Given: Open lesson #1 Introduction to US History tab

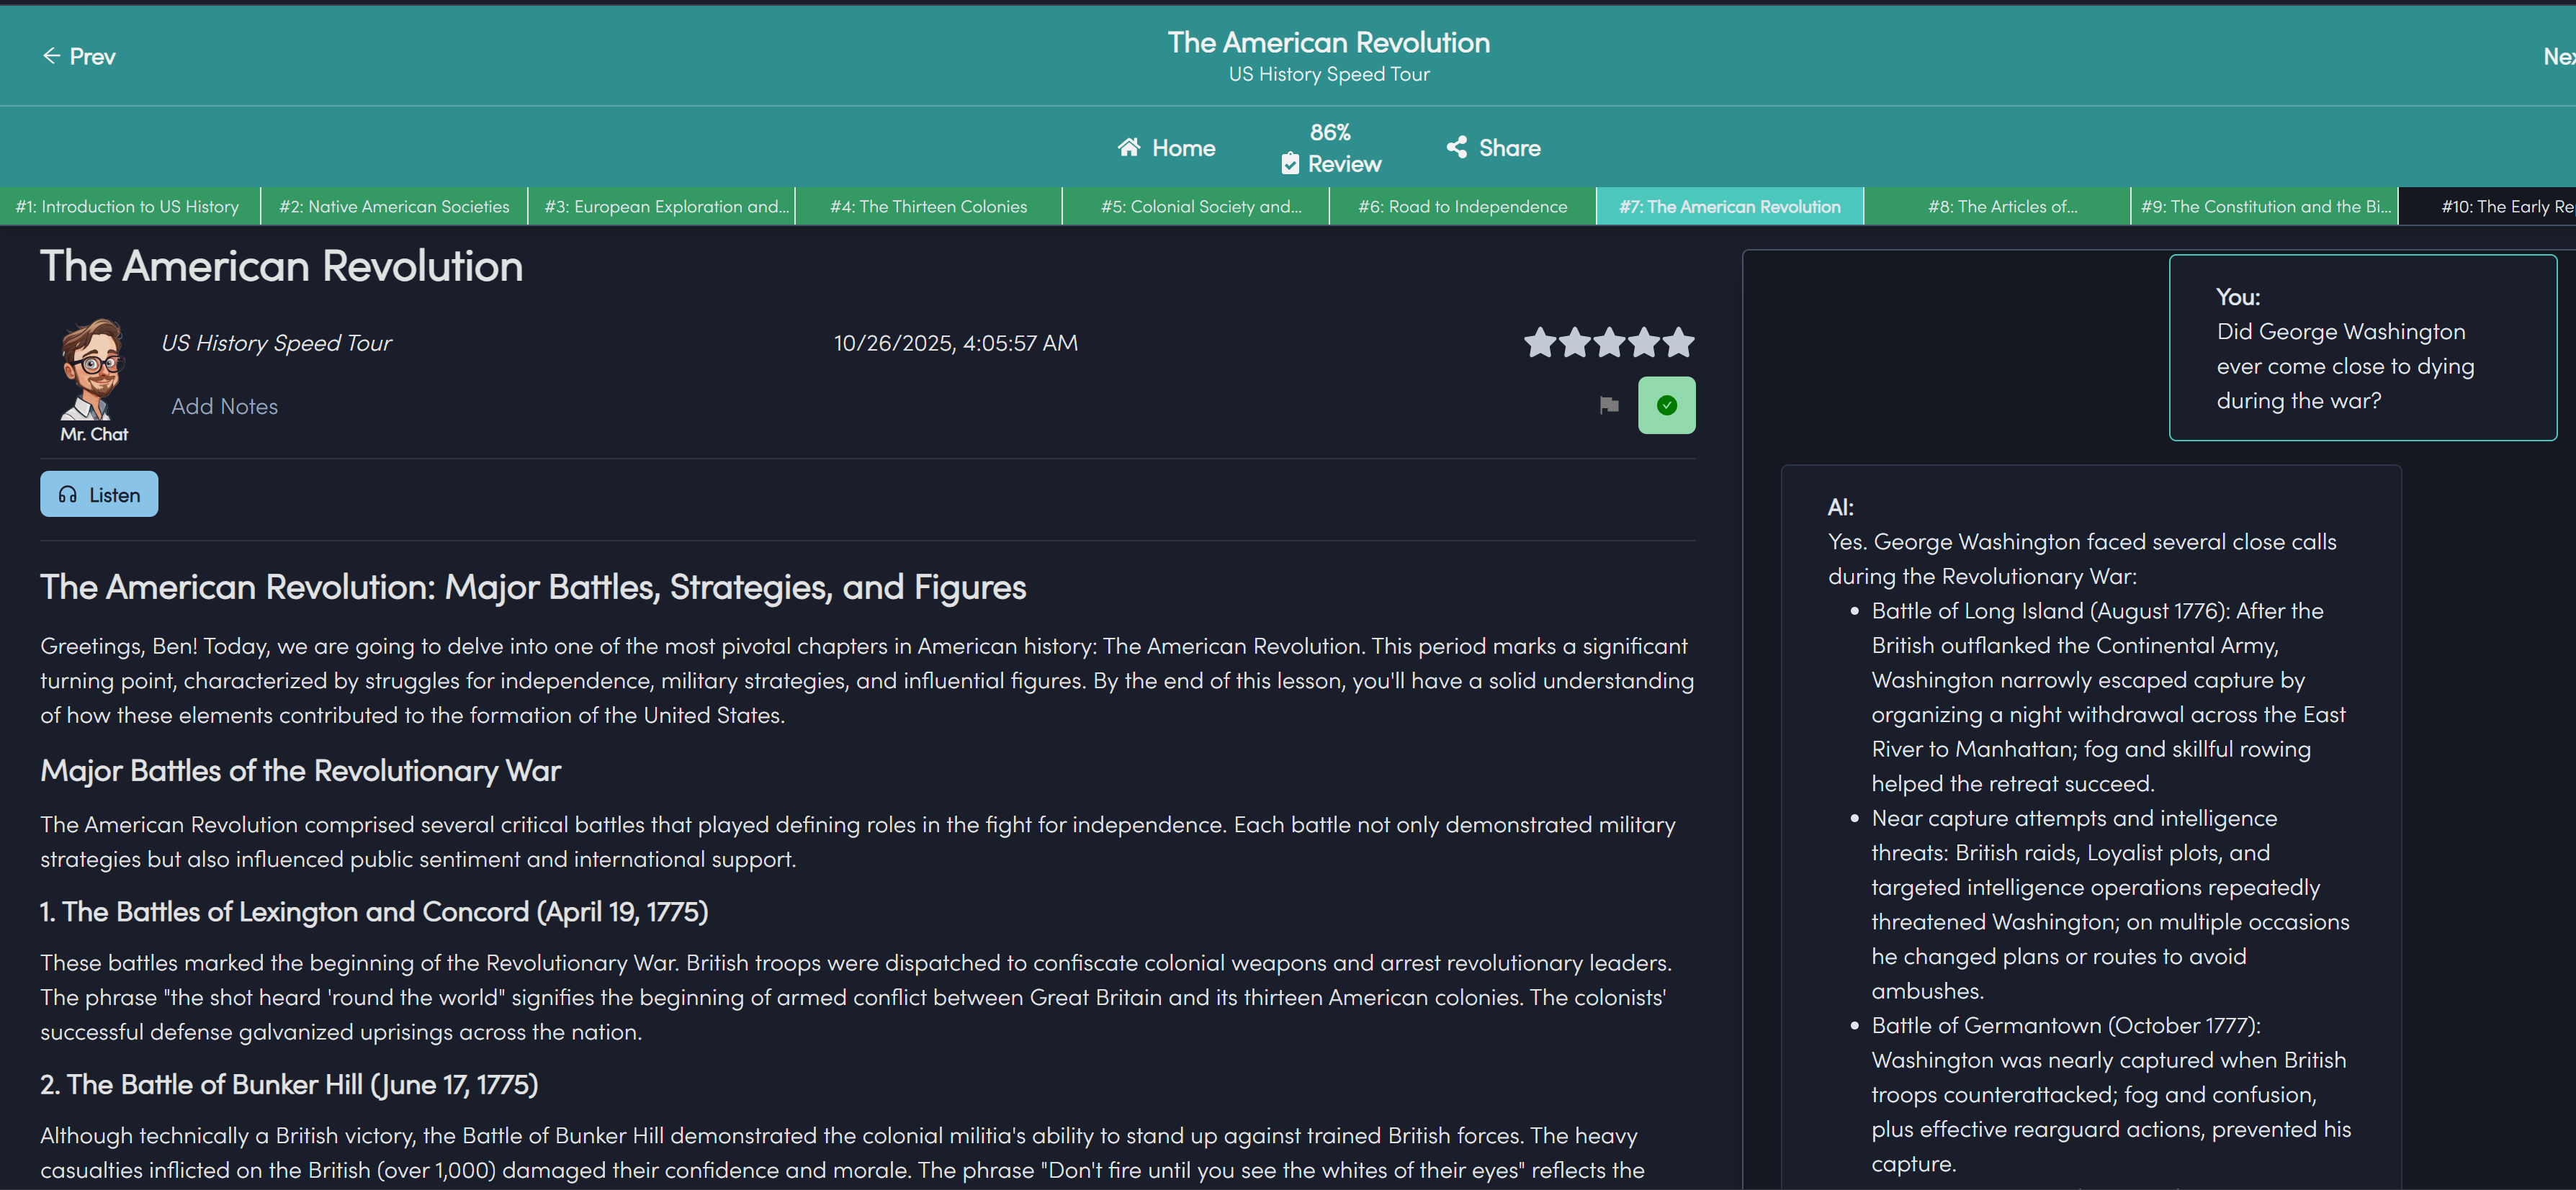Looking at the screenshot, I should pos(128,206).
